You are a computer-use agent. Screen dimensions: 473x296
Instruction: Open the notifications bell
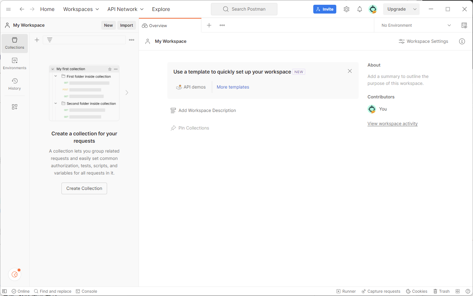pos(360,9)
